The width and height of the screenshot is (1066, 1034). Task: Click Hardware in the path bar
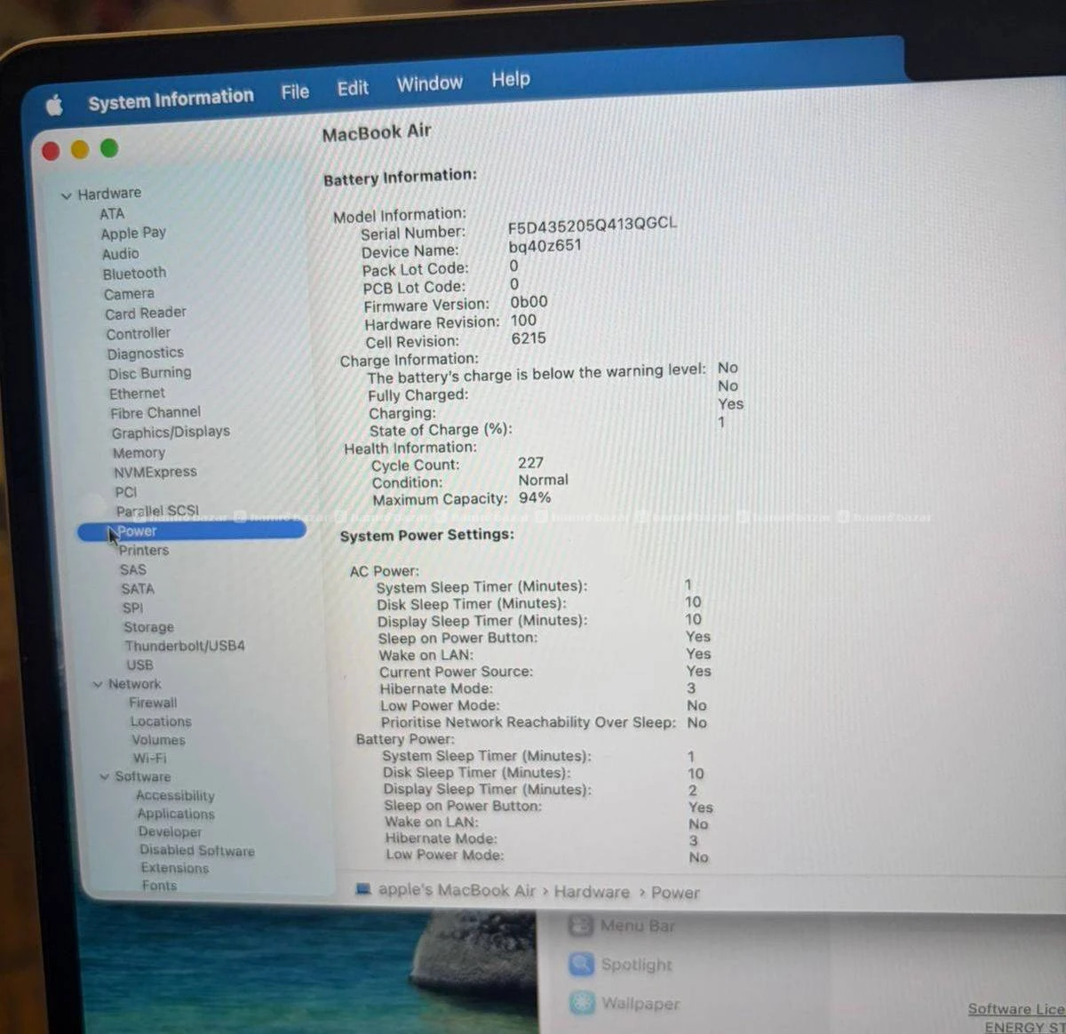point(592,891)
